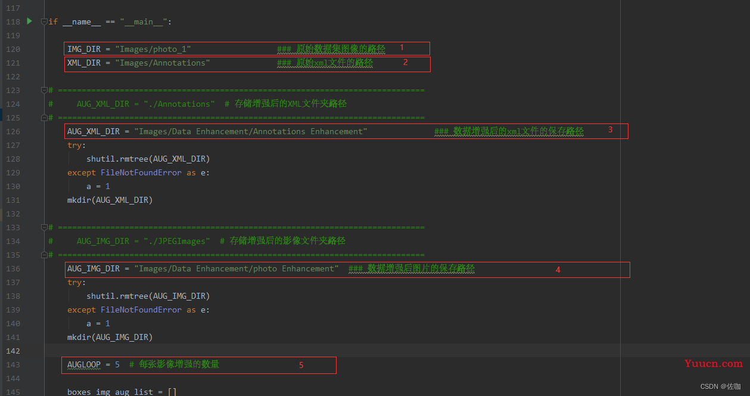Click mkdir(AUG_IMG_DIR) call
The height and width of the screenshot is (396, 750).
tap(110, 337)
